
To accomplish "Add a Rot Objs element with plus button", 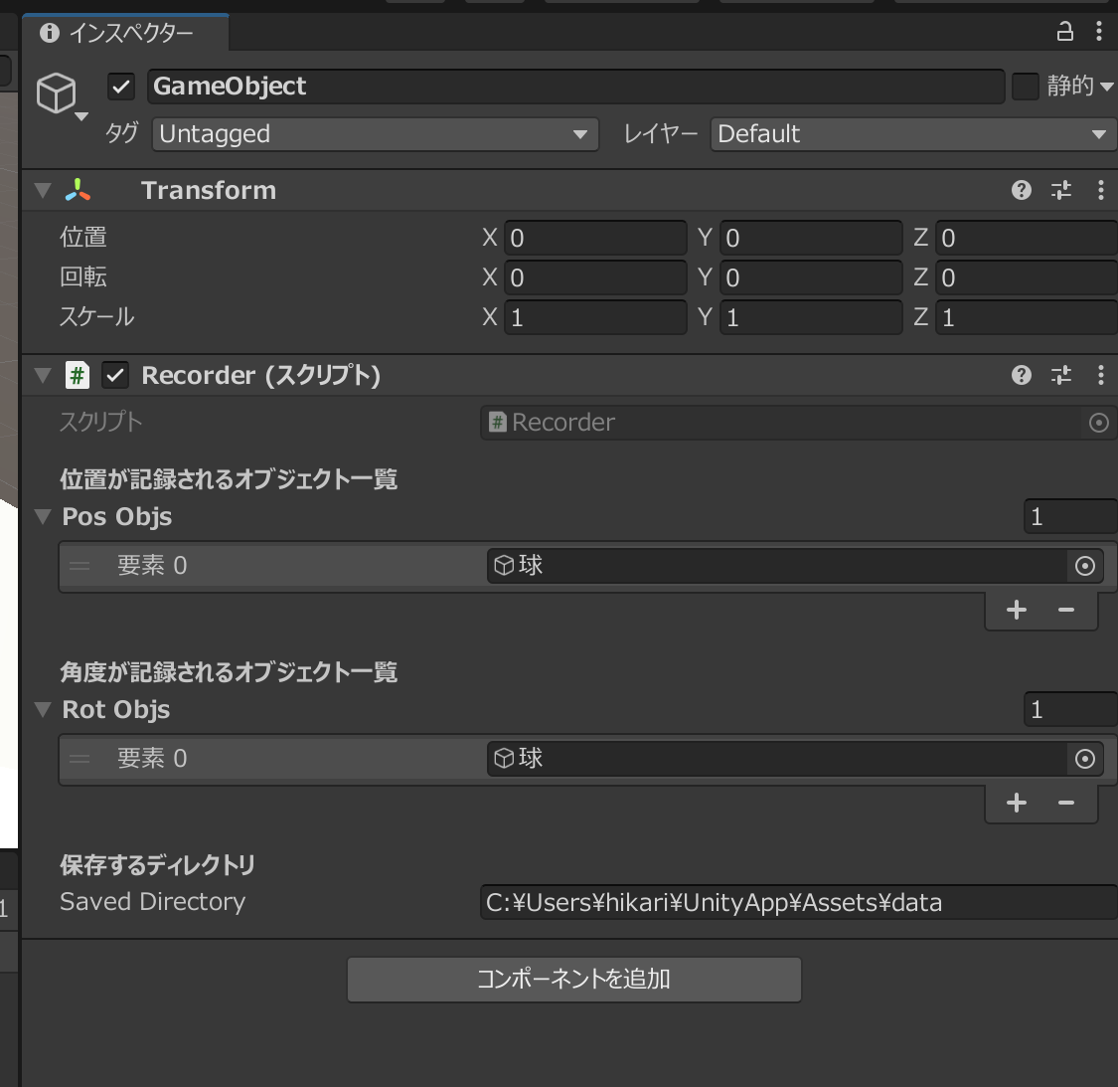I will tap(1016, 803).
